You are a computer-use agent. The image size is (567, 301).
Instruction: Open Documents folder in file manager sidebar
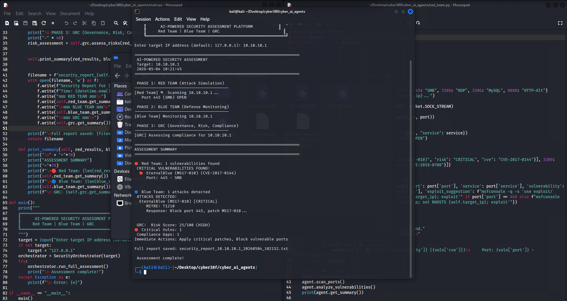click(124, 132)
